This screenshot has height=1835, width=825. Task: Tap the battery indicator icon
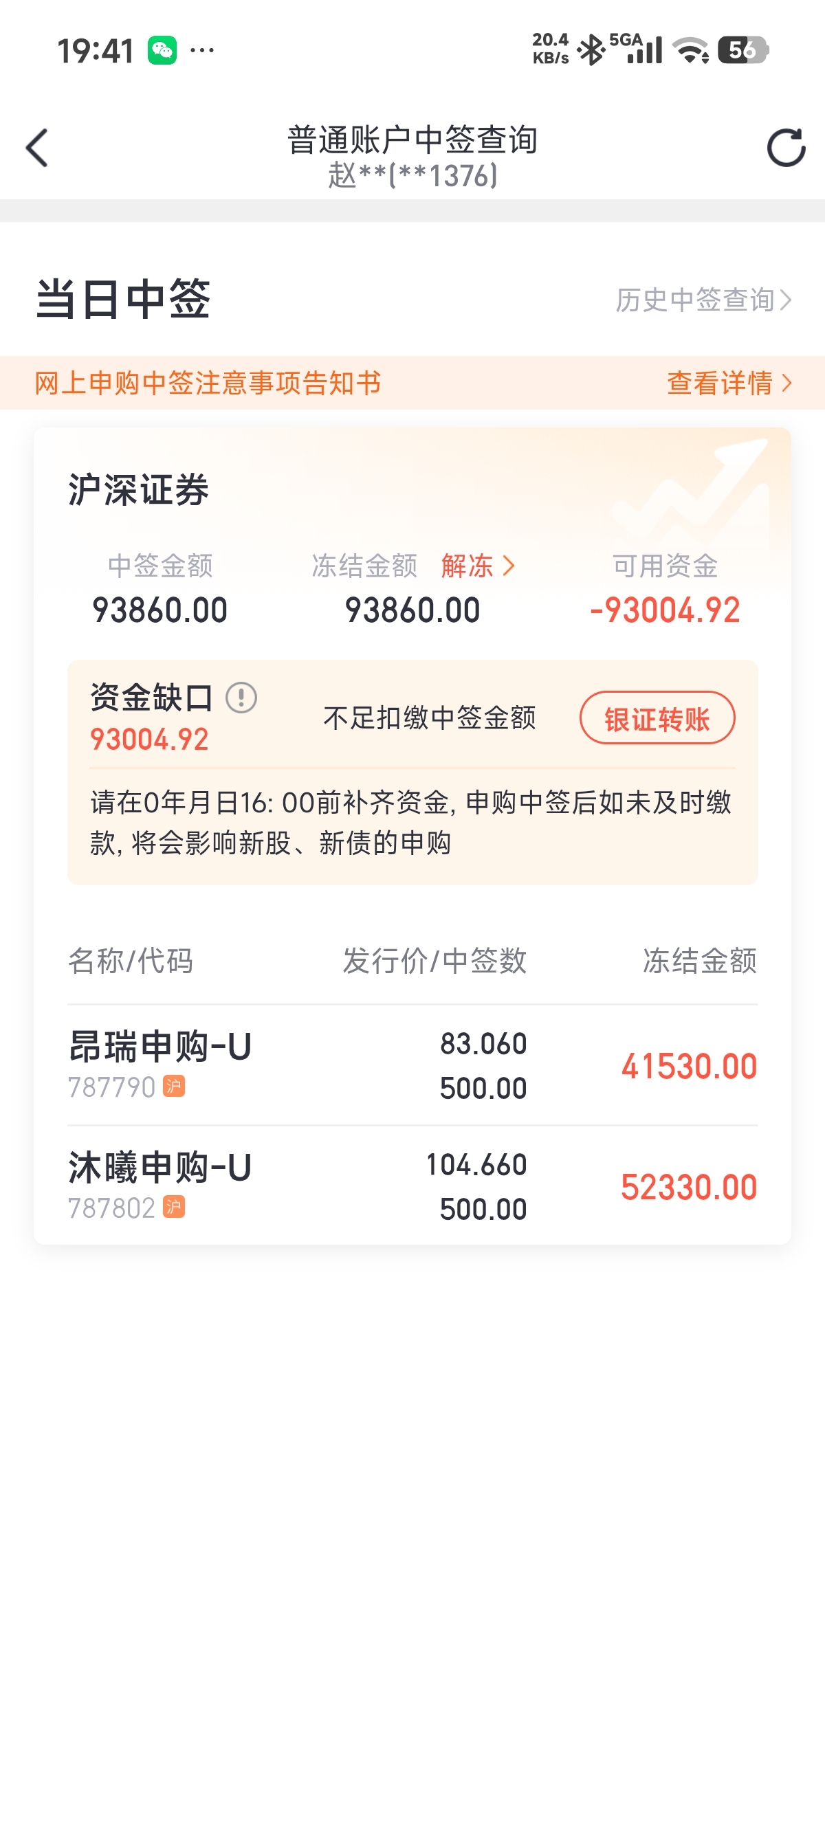point(742,51)
